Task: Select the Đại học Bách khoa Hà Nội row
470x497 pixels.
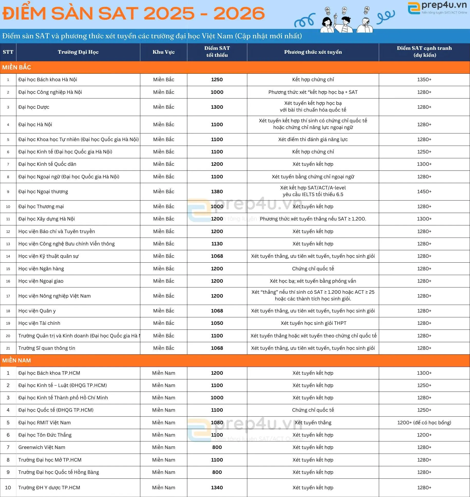Action: coord(48,80)
